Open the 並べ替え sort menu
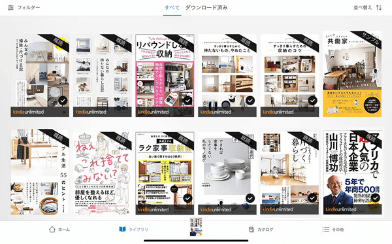This screenshot has height=244, width=392. click(363, 8)
